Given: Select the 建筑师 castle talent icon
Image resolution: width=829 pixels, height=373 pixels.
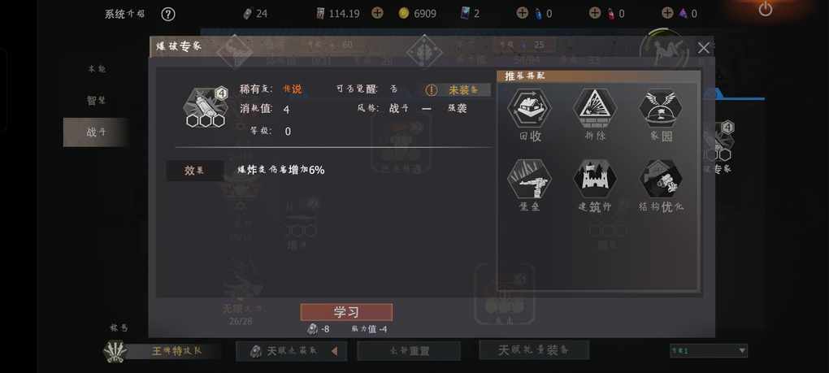Looking at the screenshot, I should click(595, 179).
